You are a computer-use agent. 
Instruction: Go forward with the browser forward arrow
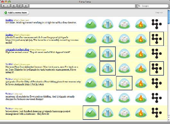(x=8, y=6)
